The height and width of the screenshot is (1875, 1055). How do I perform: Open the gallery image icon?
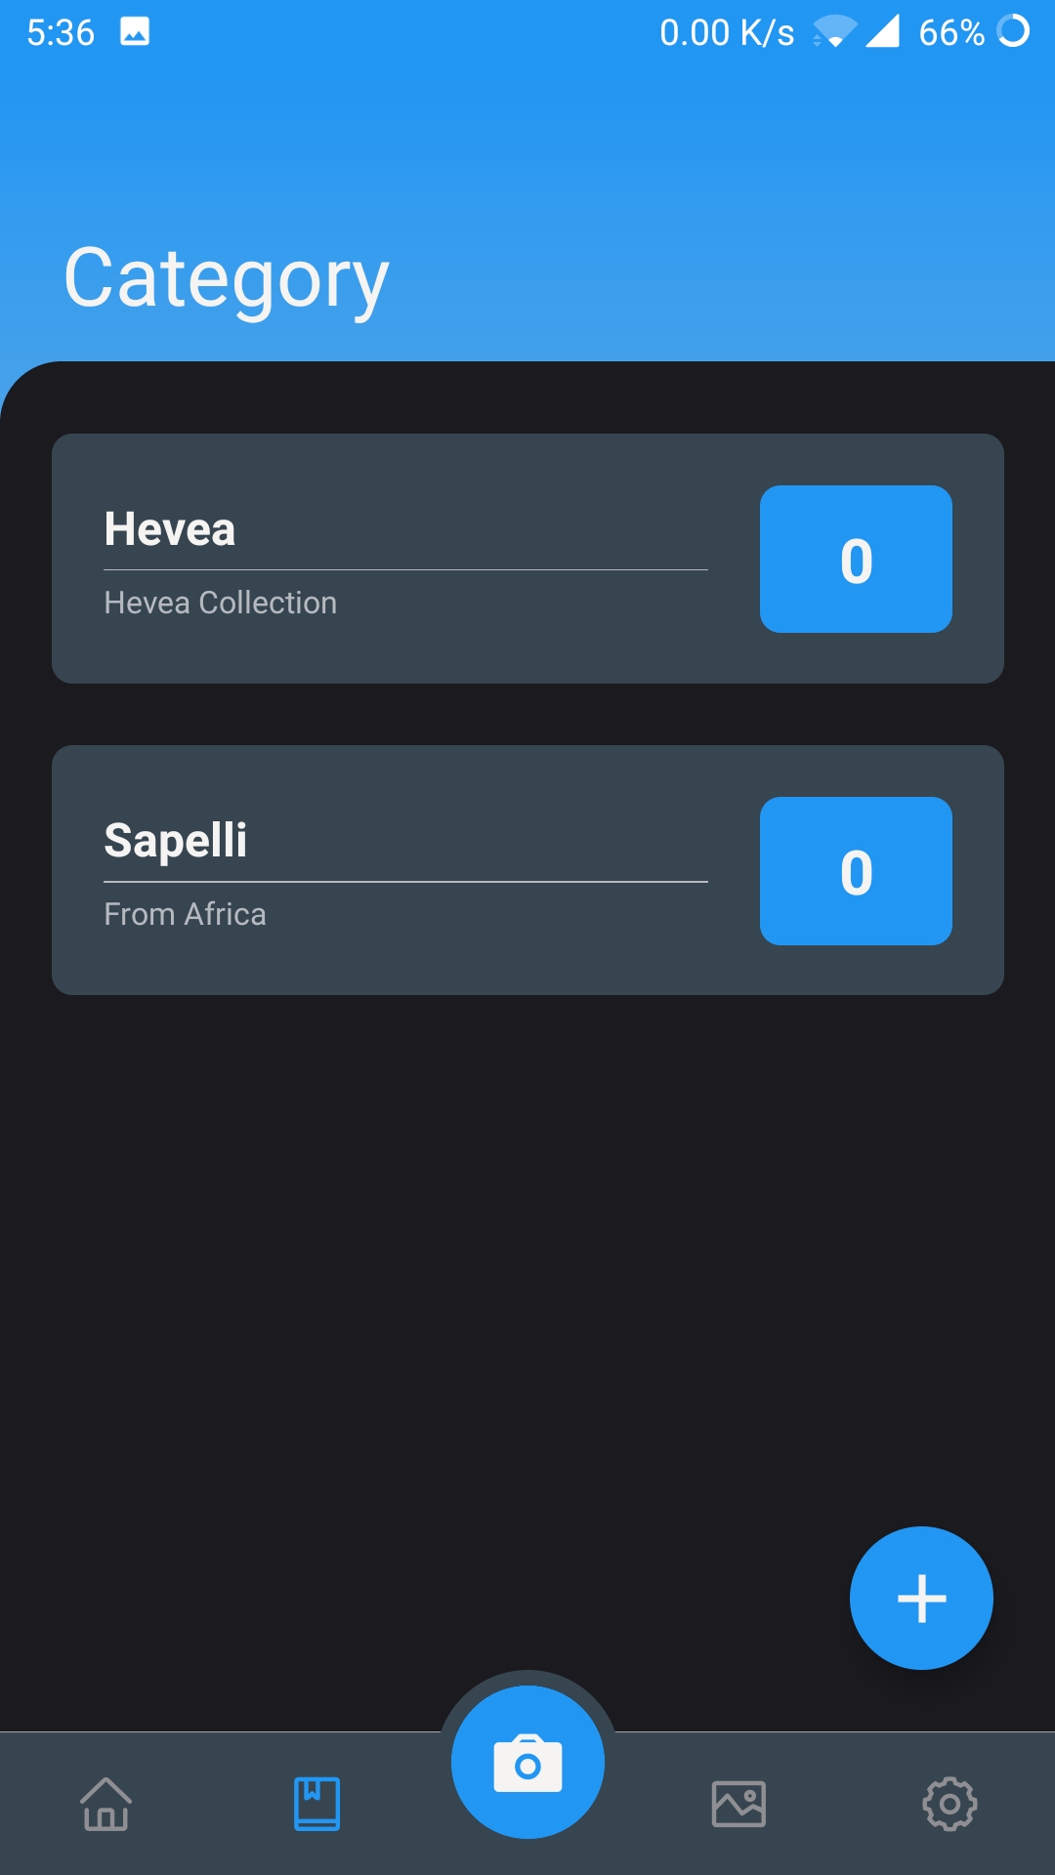point(738,1804)
